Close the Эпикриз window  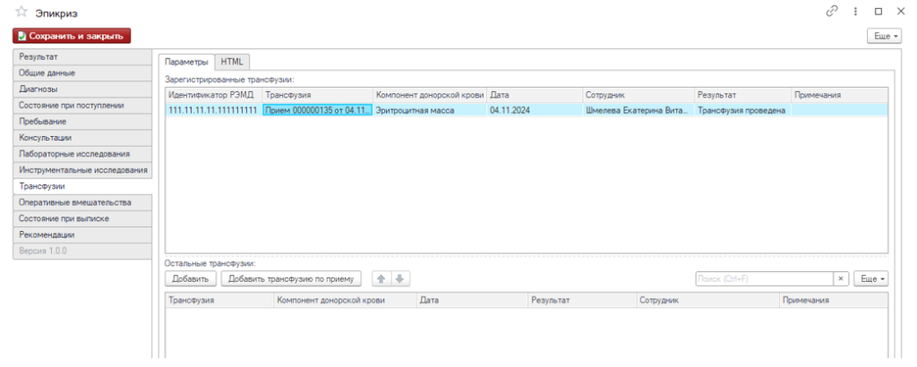(x=901, y=11)
